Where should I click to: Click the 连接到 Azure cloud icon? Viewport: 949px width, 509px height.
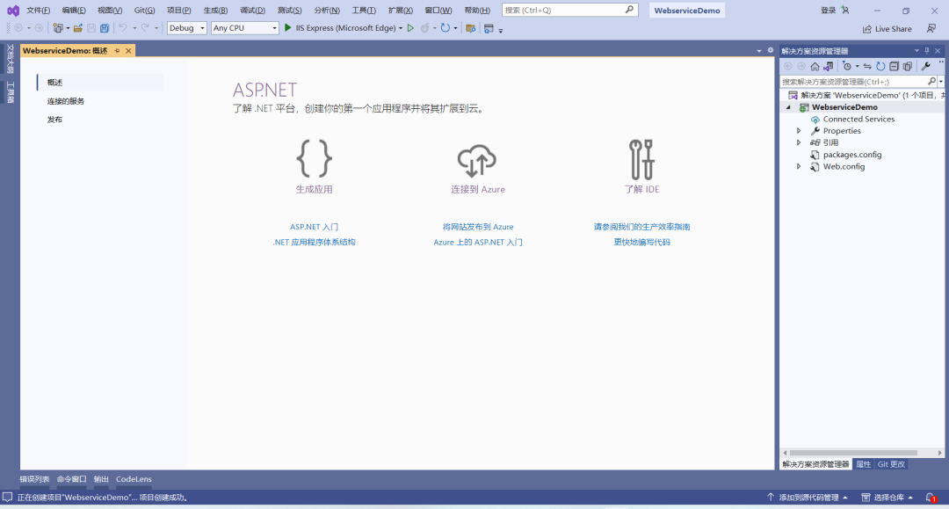pyautogui.click(x=477, y=160)
